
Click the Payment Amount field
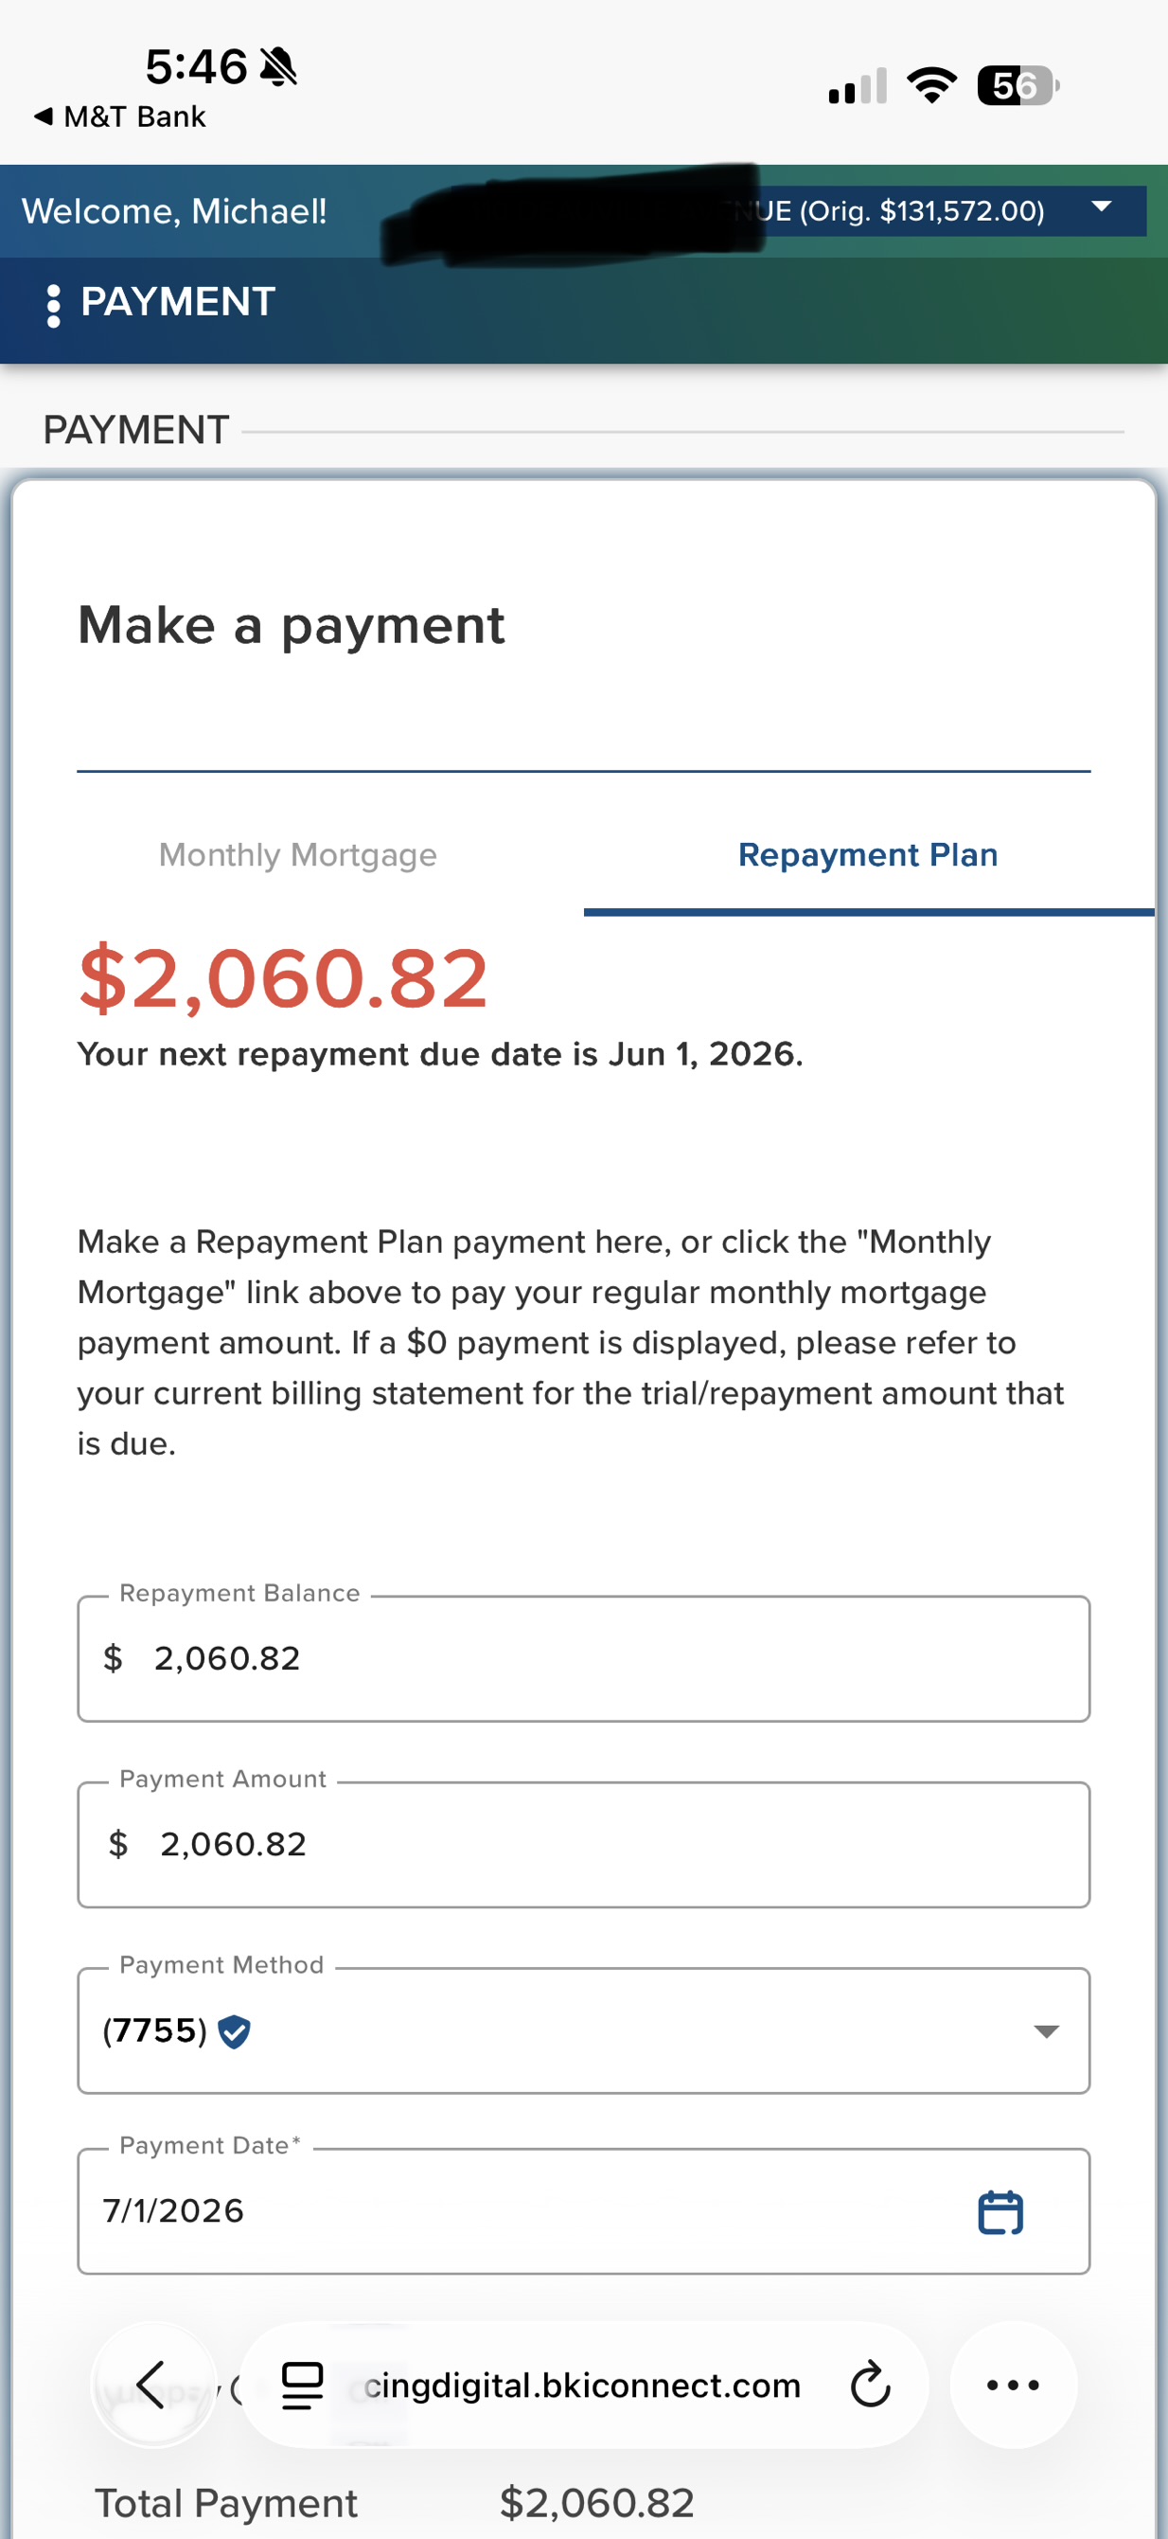tap(583, 1844)
